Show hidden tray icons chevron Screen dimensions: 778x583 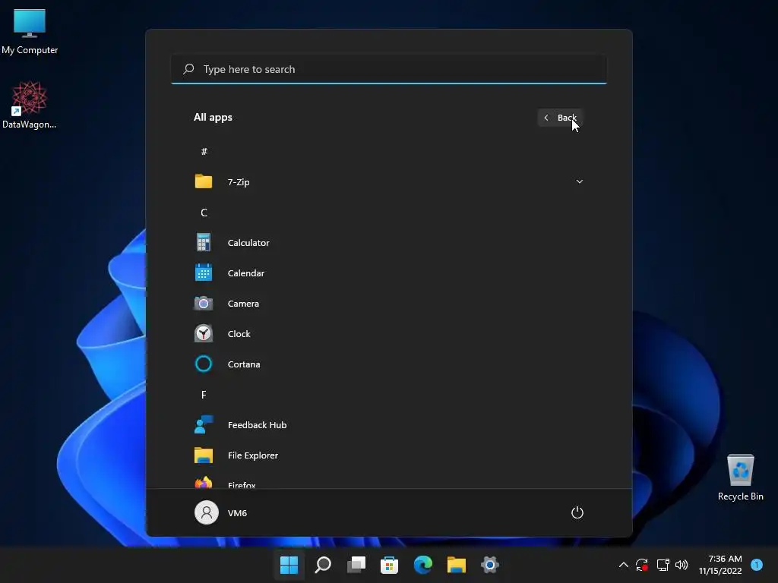624,565
